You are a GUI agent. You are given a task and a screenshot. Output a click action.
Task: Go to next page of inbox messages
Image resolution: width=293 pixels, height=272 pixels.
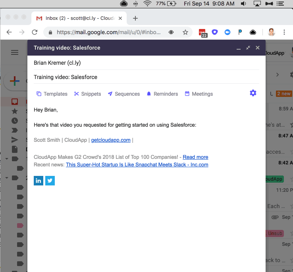pos(278,75)
